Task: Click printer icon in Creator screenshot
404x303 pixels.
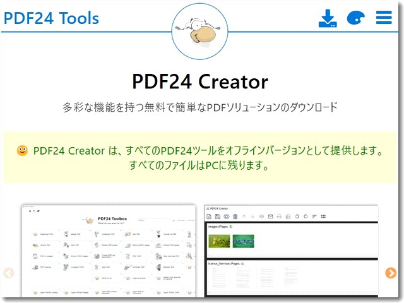Action: click(279, 217)
